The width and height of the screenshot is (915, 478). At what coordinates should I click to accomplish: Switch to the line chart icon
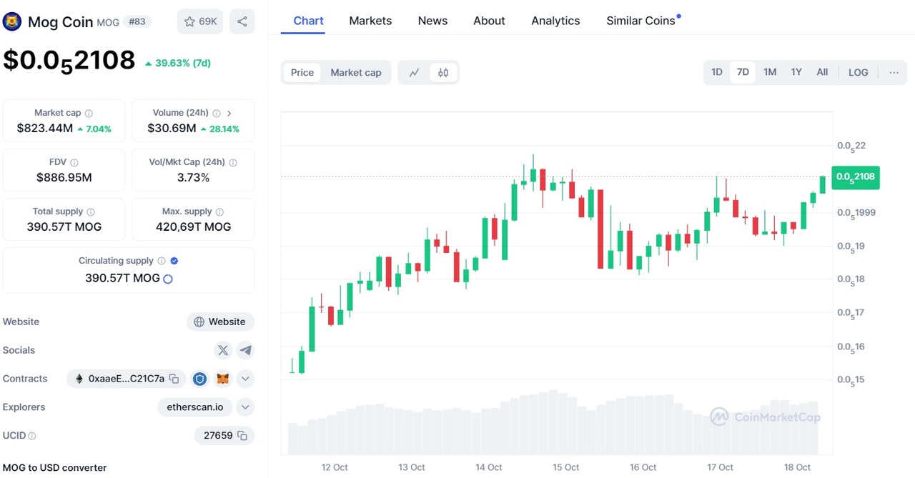click(414, 72)
